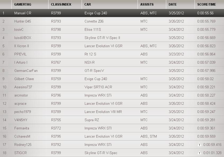This screenshot has height=157, width=224.
Task: Open GermanCarFan player entry
Action: [26, 71]
